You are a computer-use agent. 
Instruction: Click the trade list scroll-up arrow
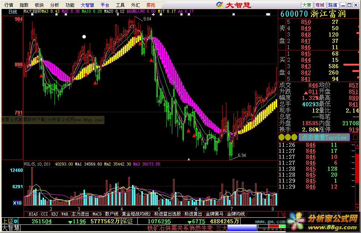[x=357, y=145]
